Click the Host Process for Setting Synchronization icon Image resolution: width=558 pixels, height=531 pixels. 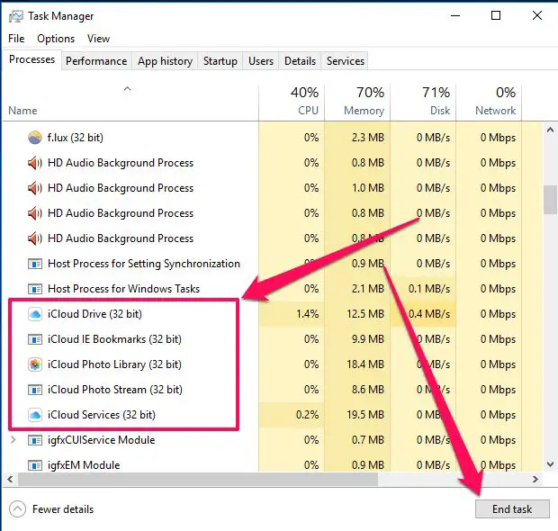point(35,264)
